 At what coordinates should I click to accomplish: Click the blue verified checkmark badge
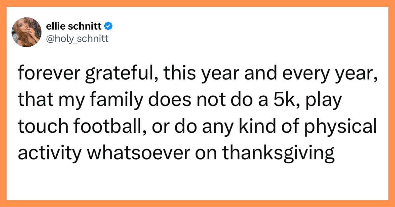(108, 25)
